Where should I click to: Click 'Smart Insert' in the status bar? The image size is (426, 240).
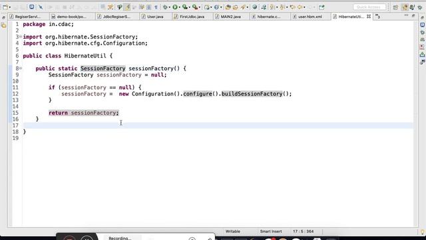click(x=271, y=231)
